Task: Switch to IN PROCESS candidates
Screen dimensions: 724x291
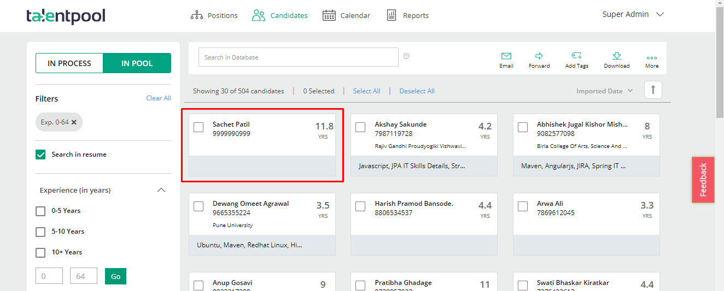Action: tap(69, 63)
